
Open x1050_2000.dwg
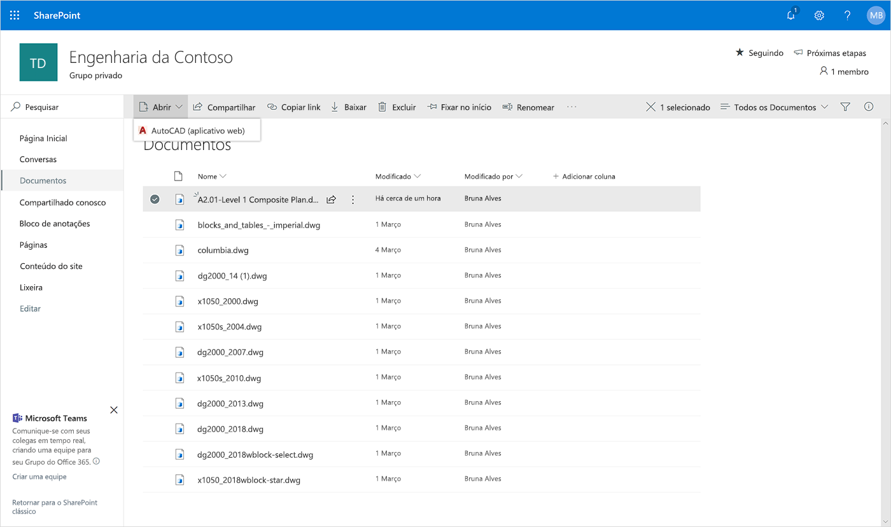[228, 301]
